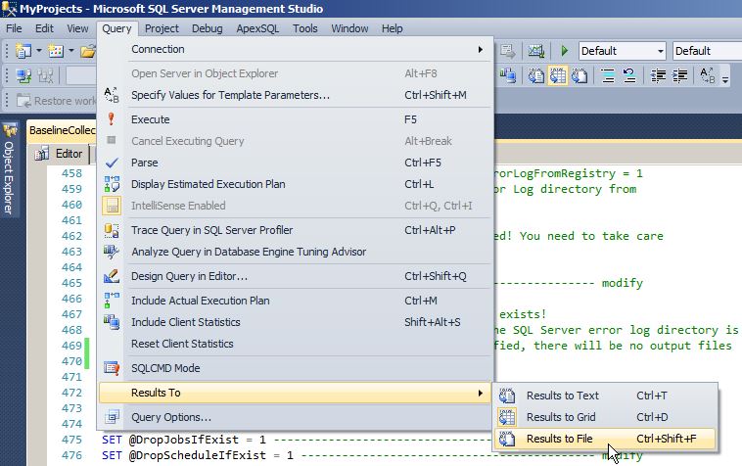Select Results to Text in submenu
Screen dimensions: 742x466
coord(605,396)
